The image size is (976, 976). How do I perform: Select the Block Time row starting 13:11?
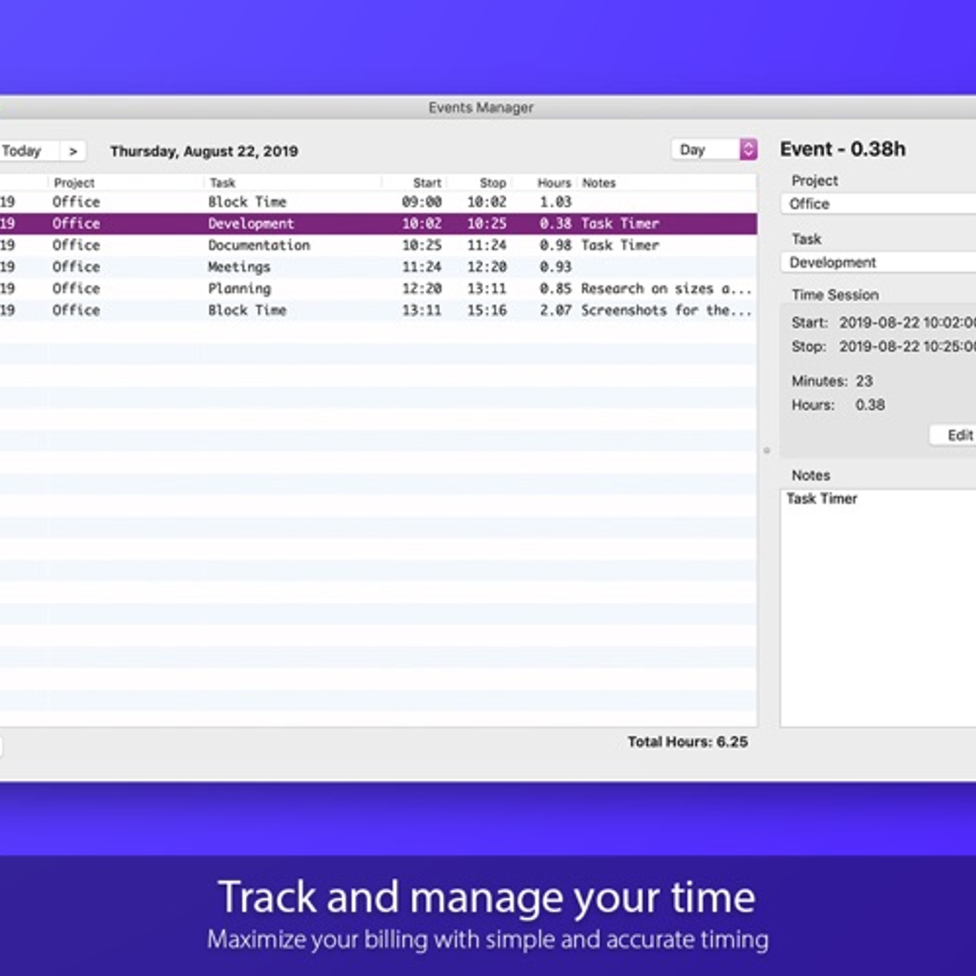pos(378,310)
